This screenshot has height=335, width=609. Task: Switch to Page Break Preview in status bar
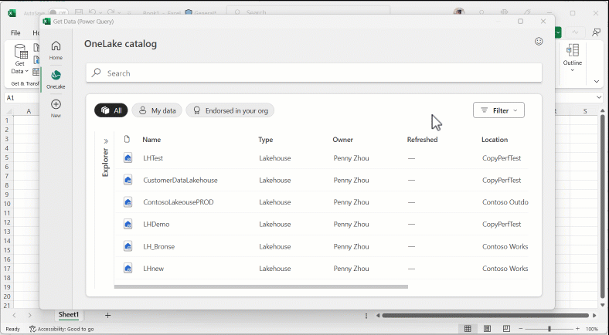coord(506,328)
